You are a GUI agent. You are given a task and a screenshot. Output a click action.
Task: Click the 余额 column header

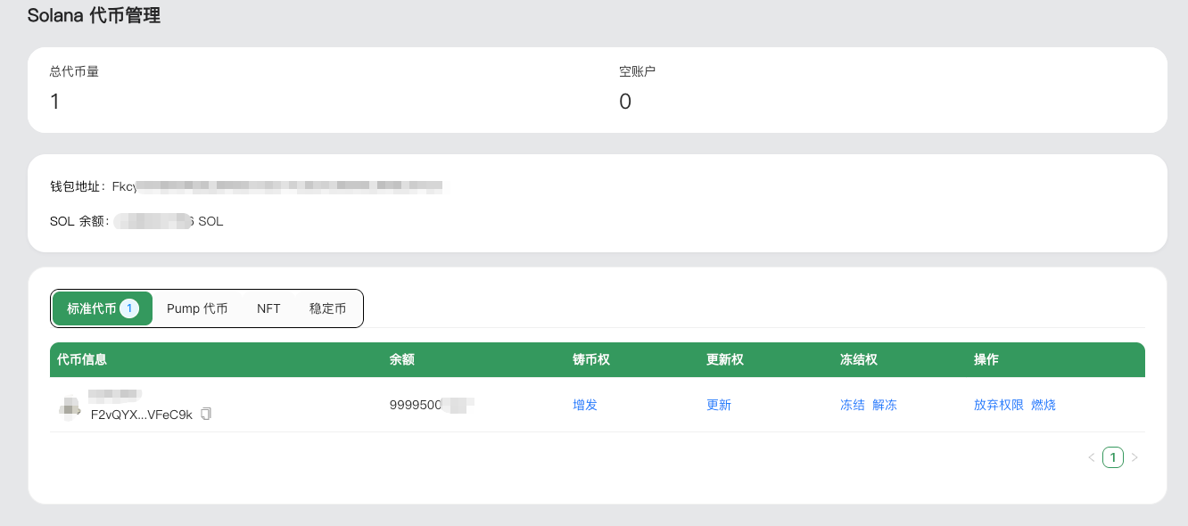pyautogui.click(x=402, y=359)
